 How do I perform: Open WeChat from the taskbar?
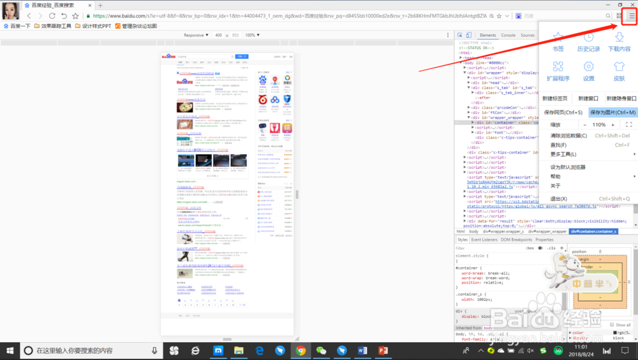pos(321,350)
